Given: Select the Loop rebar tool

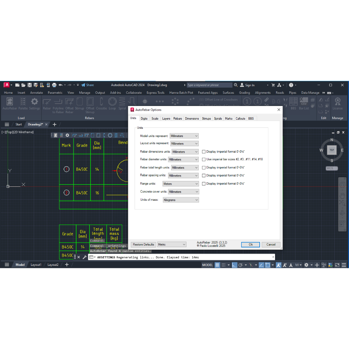Looking at the screenshot, I should coord(112,104).
